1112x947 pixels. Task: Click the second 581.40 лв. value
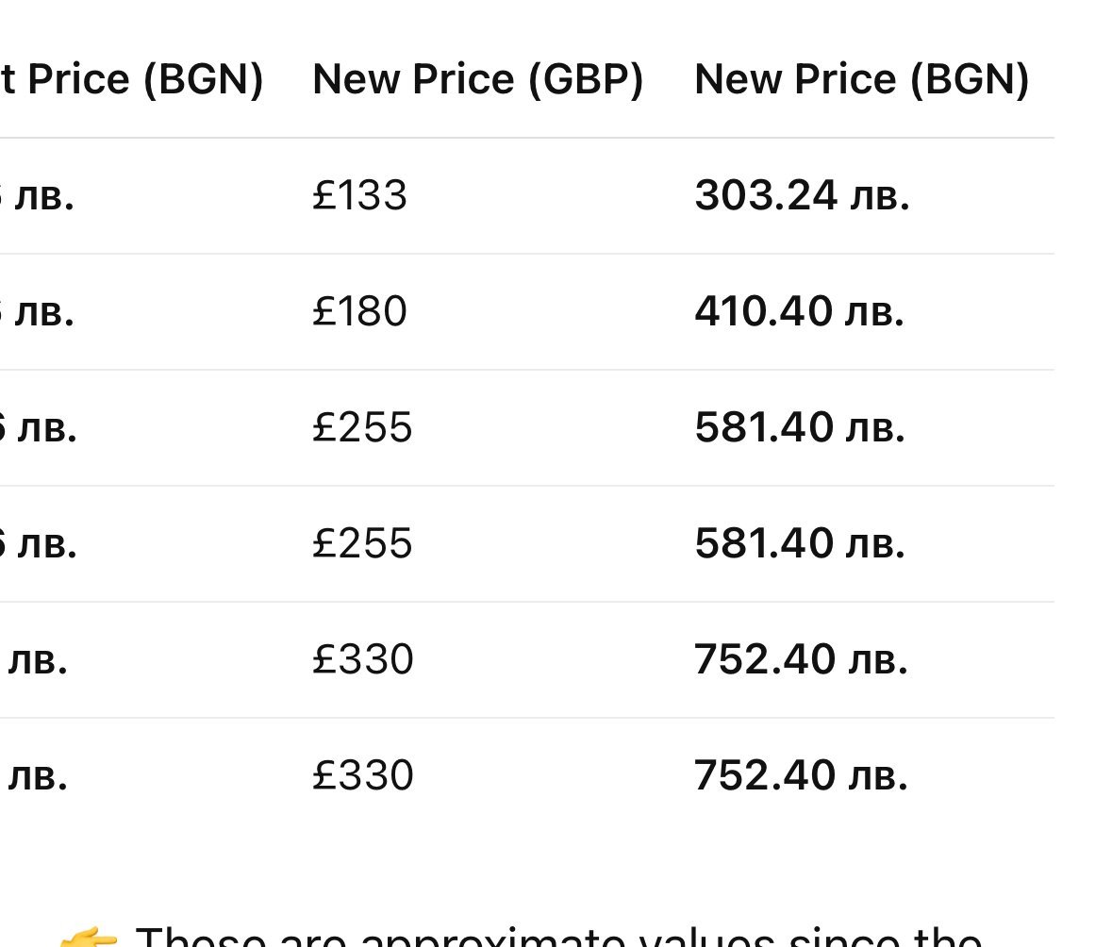tap(800, 543)
